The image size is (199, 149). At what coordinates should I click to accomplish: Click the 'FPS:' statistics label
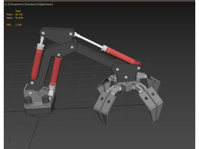pos(9,25)
